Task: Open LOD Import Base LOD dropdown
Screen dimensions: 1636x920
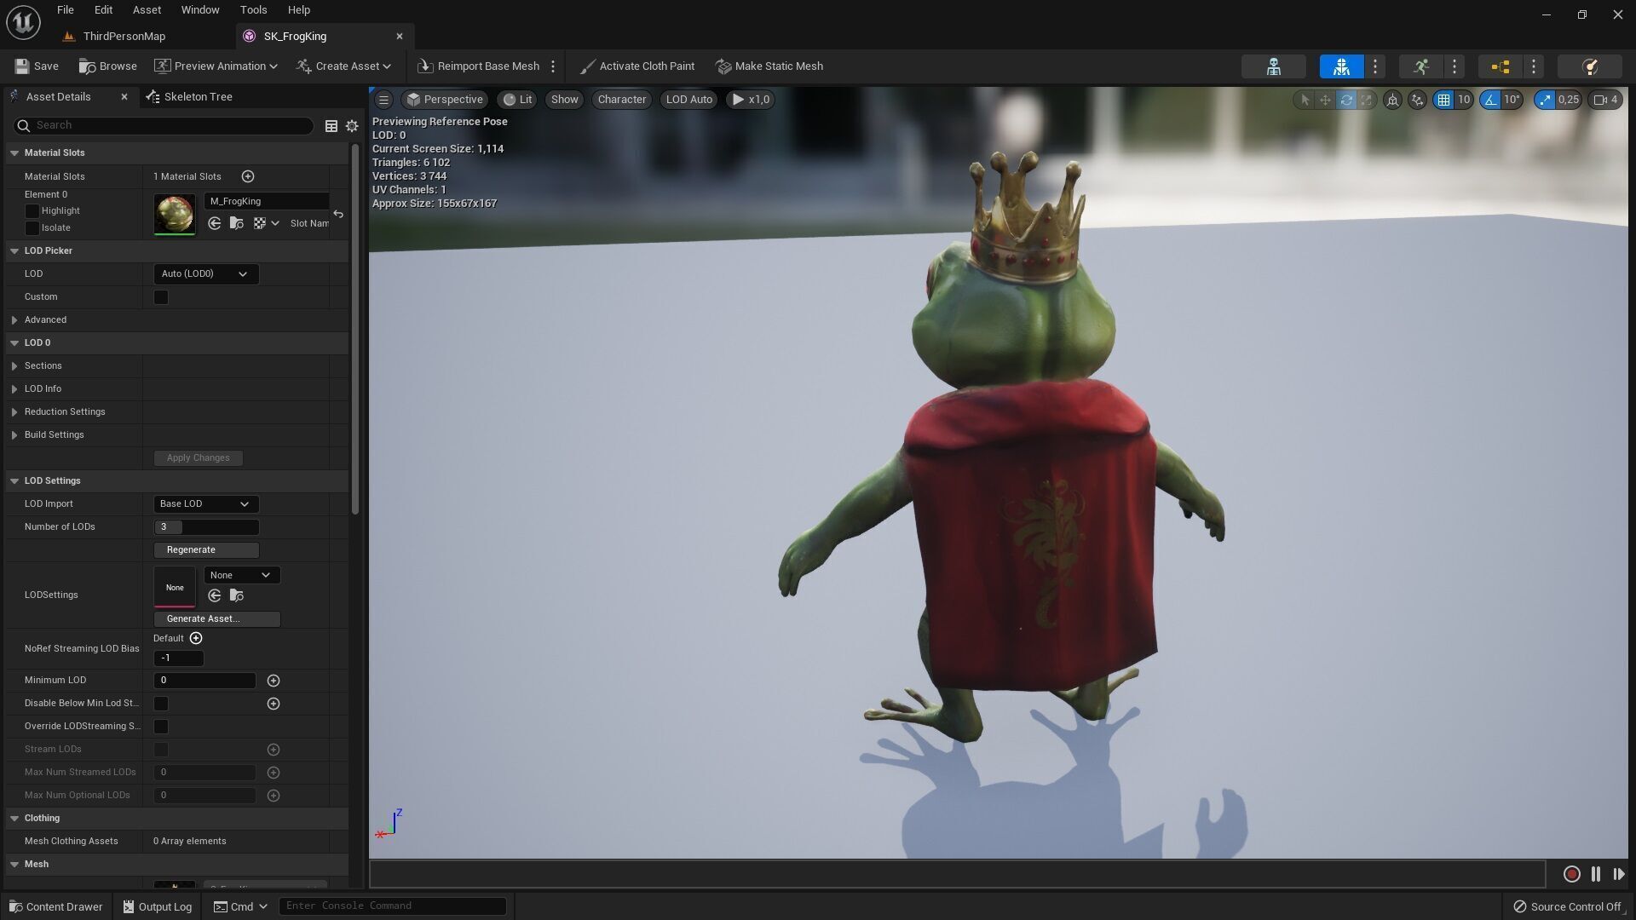Action: (x=205, y=504)
